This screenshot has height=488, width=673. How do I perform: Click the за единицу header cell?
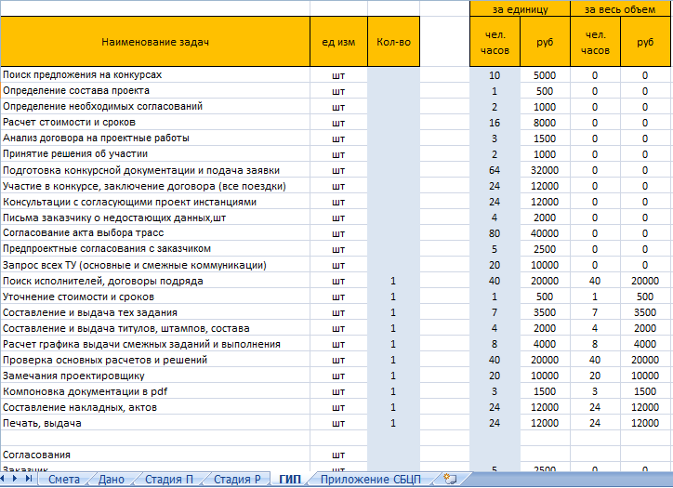click(520, 9)
